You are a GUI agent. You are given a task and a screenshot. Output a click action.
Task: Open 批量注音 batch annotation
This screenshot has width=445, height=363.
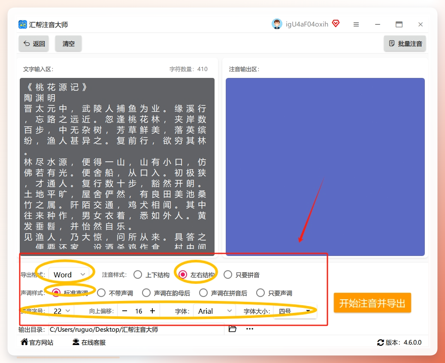[405, 44]
